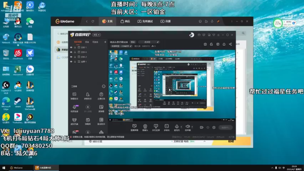Toggle visibility of 全屏 1 source
Viewport: 304px width, 171px height.
(x=71, y=62)
